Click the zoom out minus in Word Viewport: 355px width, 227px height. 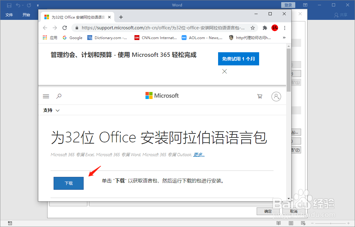pos(312,223)
